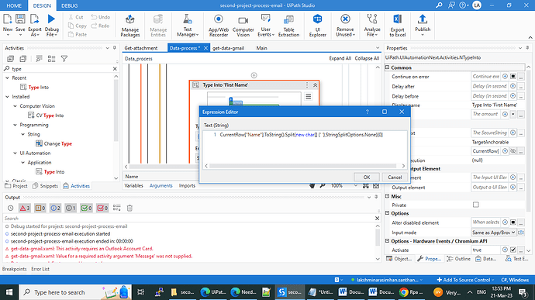Click Cancel in Expression Editor

click(x=395, y=178)
